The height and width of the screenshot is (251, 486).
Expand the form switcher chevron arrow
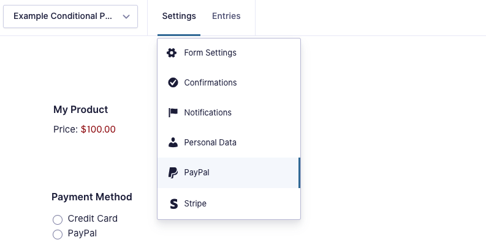pos(126,16)
